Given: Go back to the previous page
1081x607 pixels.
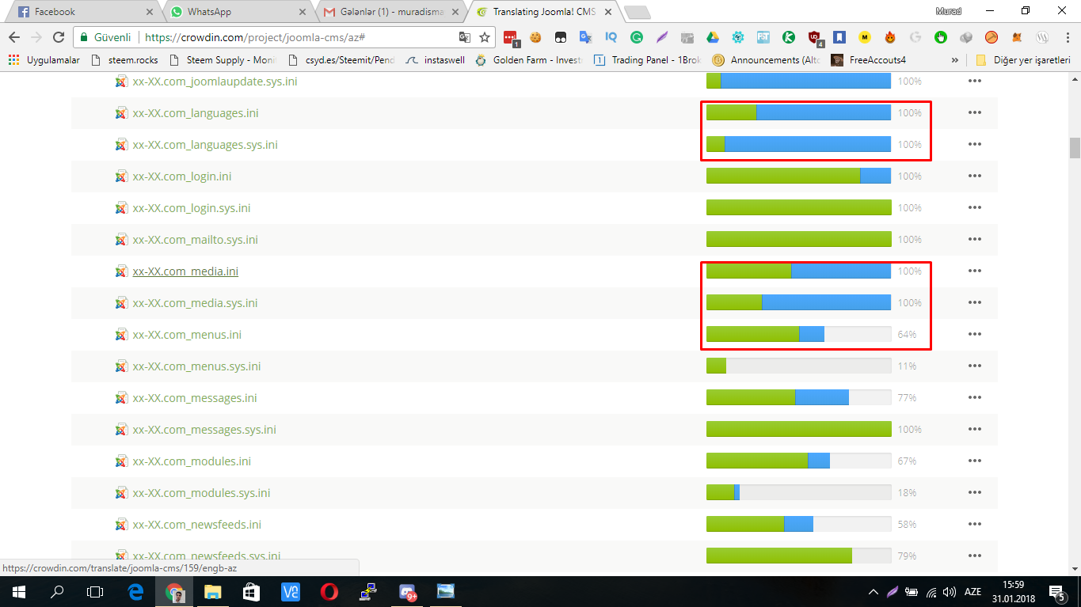Looking at the screenshot, I should pos(14,37).
